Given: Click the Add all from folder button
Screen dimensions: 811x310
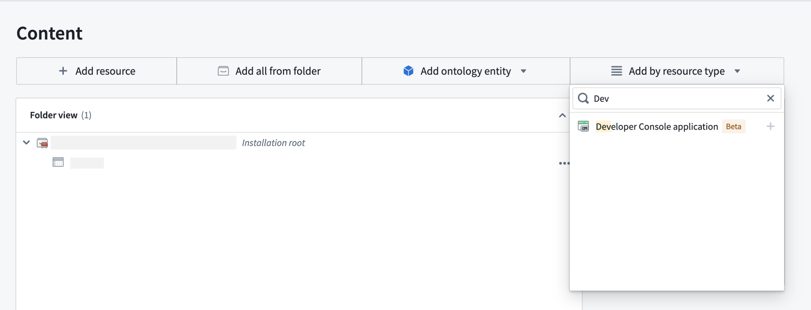Looking at the screenshot, I should pyautogui.click(x=269, y=71).
